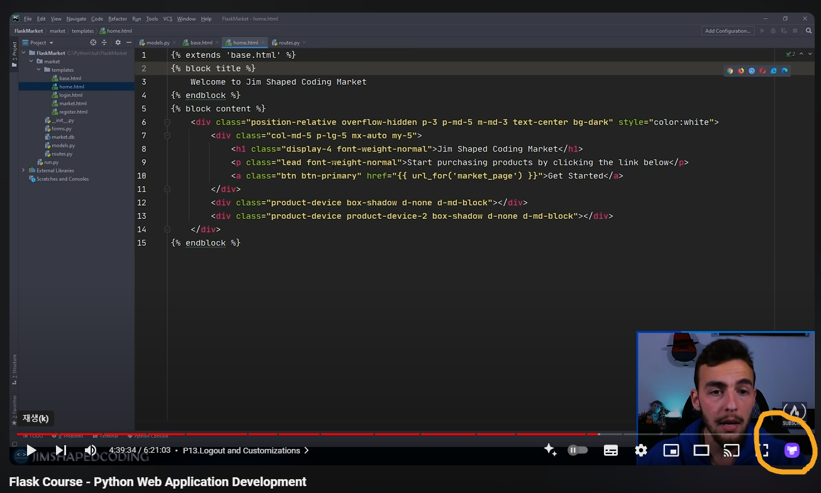Open the sparkle AI feature icon
This screenshot has width=821, height=493.
[x=550, y=450]
